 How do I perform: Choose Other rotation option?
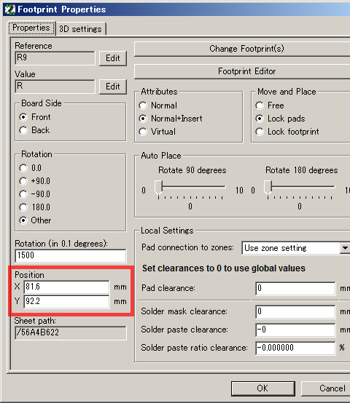[35, 220]
